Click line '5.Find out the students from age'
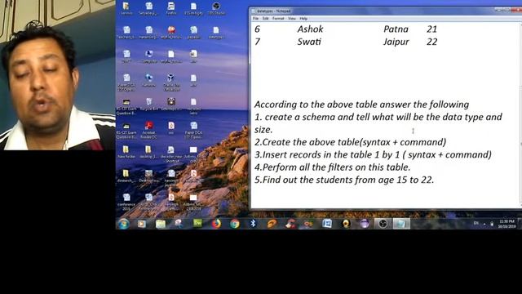Screen dimensions: 522x294 [x=344, y=180]
